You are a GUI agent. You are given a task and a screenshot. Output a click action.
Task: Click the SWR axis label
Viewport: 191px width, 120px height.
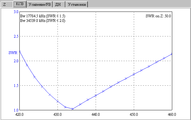13,53
